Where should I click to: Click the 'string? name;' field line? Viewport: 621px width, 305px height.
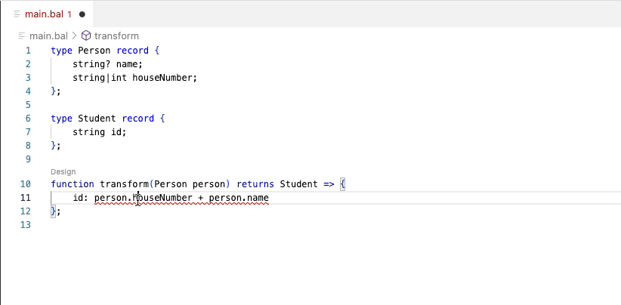click(x=107, y=64)
